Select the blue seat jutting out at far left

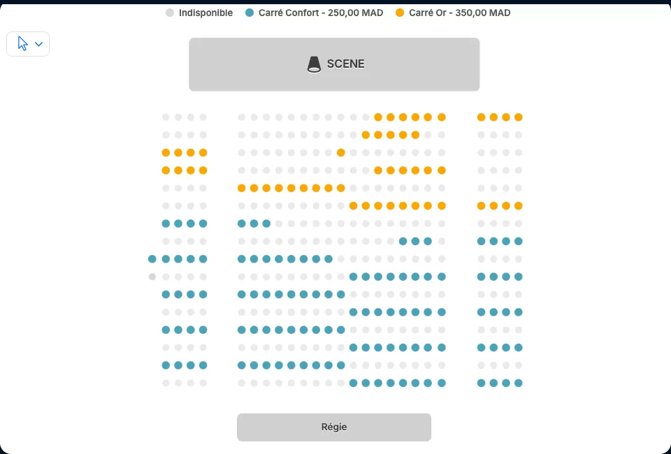pyautogui.click(x=152, y=259)
